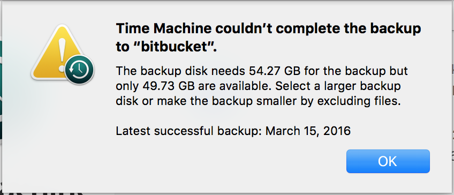Image resolution: width=454 pixels, height=195 pixels.
Task: Click the OK button to dismiss
Action: coord(388,161)
